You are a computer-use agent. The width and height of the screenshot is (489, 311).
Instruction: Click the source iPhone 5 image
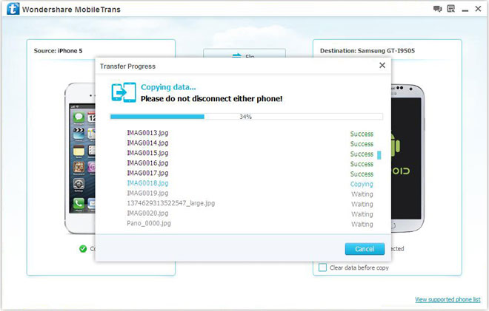pyautogui.click(x=80, y=158)
